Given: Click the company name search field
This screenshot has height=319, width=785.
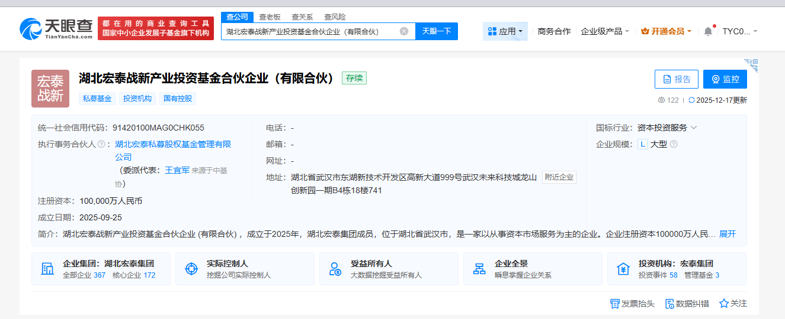Looking at the screenshot, I should point(311,31).
